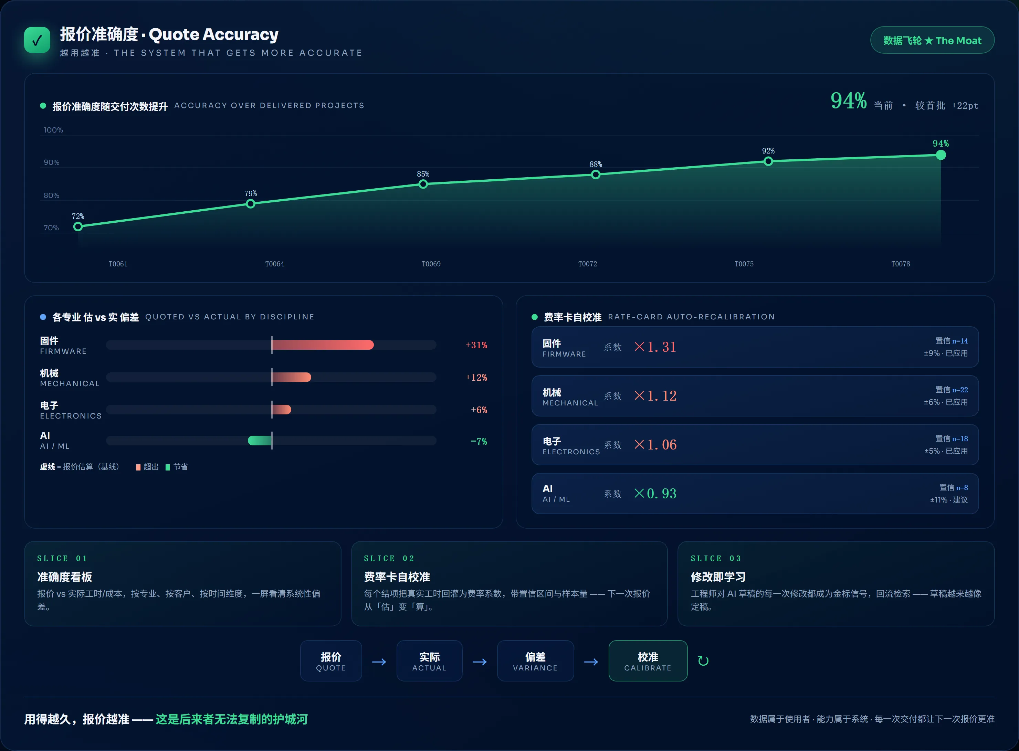This screenshot has height=751, width=1019.
Task: Click the green checkmark logo icon
Action: [37, 40]
